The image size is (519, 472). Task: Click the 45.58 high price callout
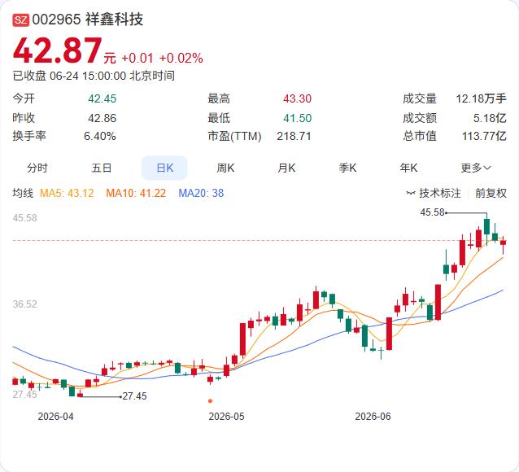[432, 212]
